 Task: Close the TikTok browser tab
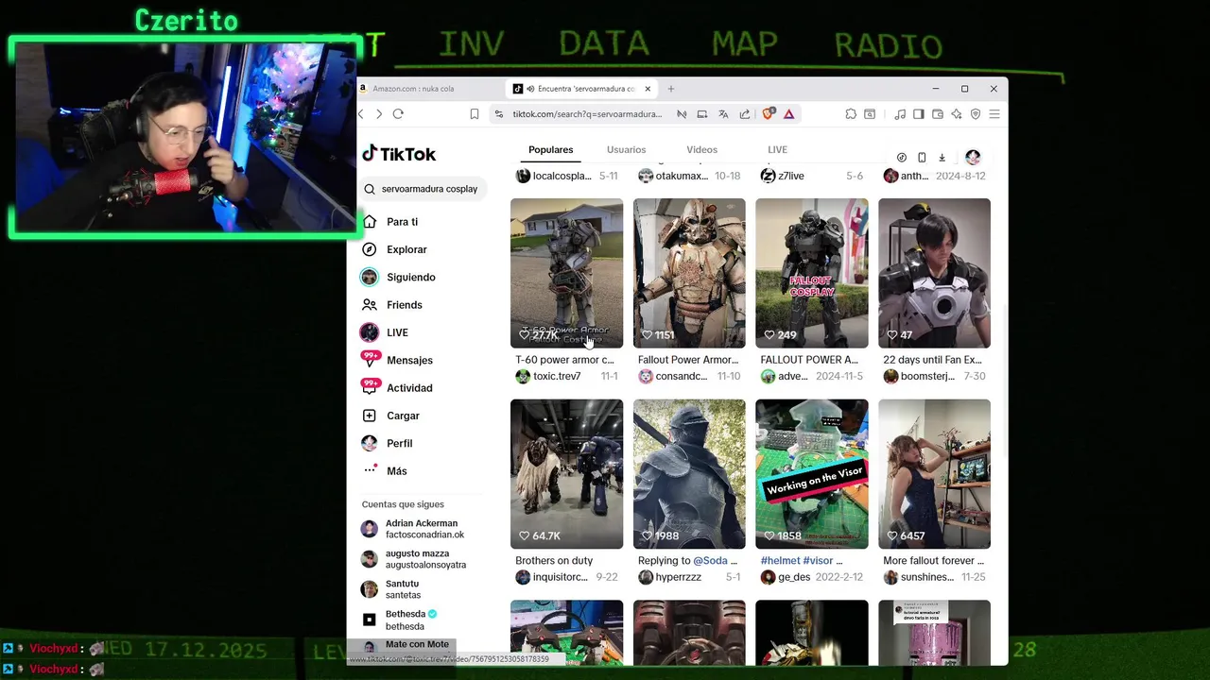coord(648,89)
